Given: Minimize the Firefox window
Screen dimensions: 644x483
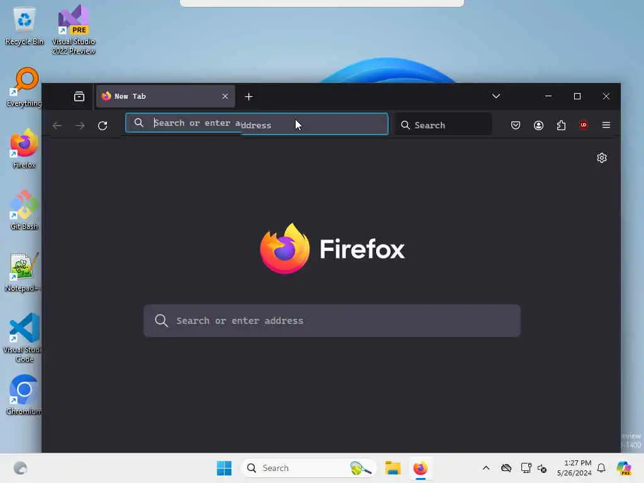Looking at the screenshot, I should [548, 96].
